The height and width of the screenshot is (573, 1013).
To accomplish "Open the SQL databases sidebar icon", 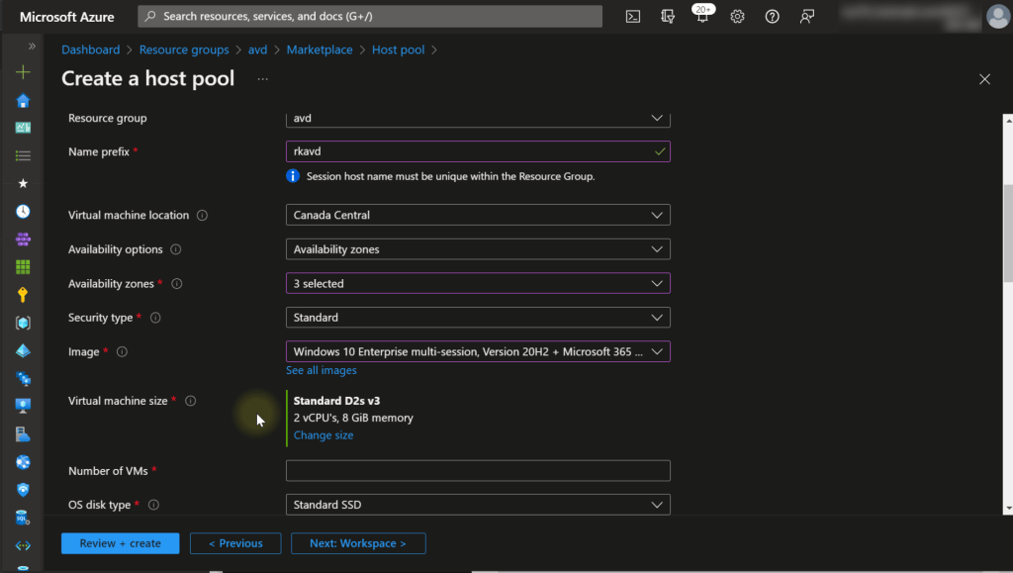I will 23,517.
